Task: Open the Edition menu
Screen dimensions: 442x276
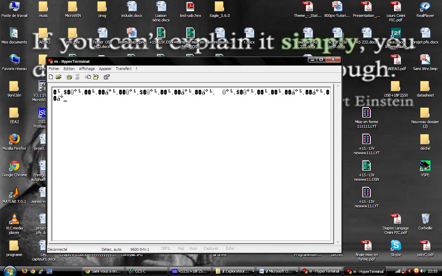Action: click(x=69, y=69)
